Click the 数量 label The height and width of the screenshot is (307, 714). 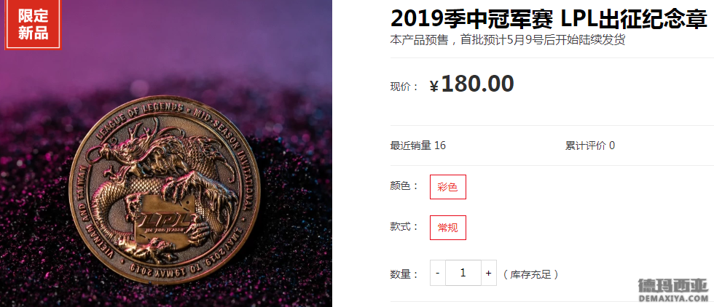point(404,274)
